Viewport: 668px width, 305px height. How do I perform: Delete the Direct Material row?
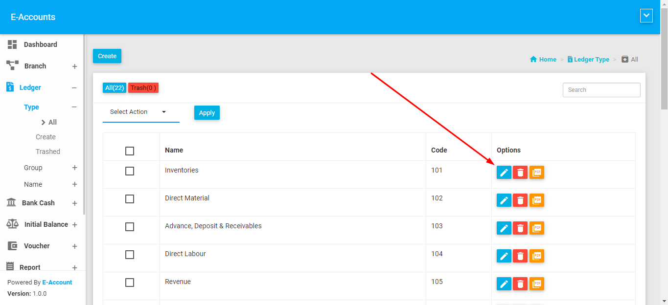[520, 200]
